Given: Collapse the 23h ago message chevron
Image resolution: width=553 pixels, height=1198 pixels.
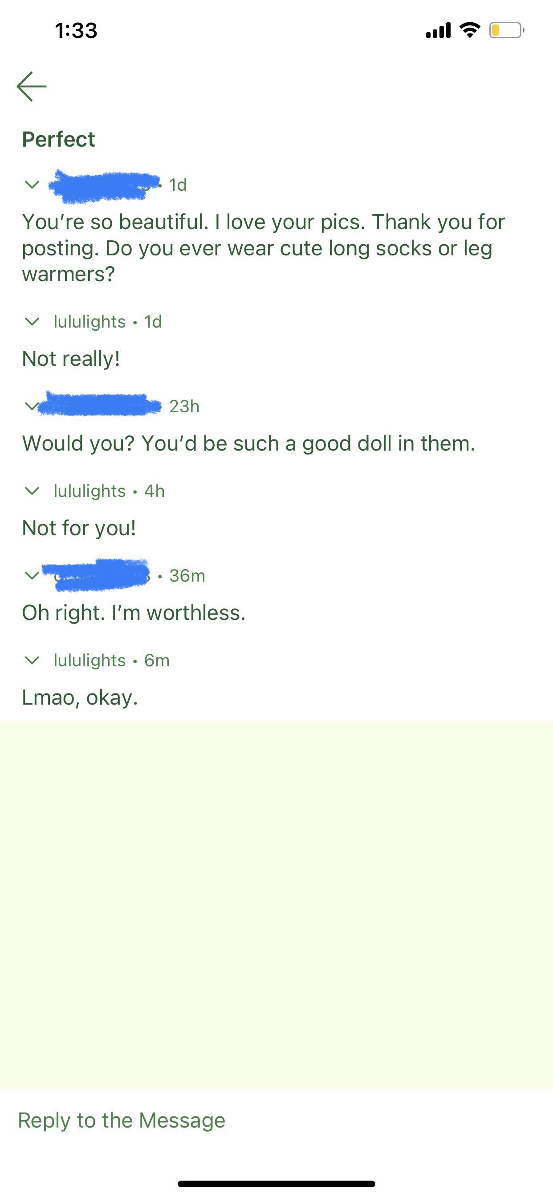Looking at the screenshot, I should (x=31, y=406).
